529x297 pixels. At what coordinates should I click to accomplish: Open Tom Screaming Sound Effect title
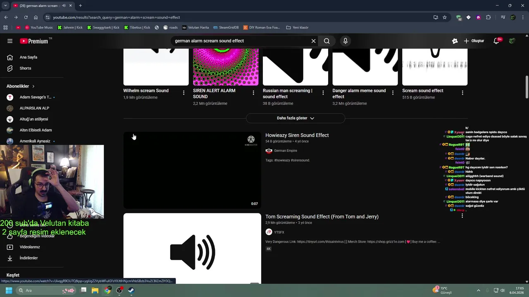(322, 217)
